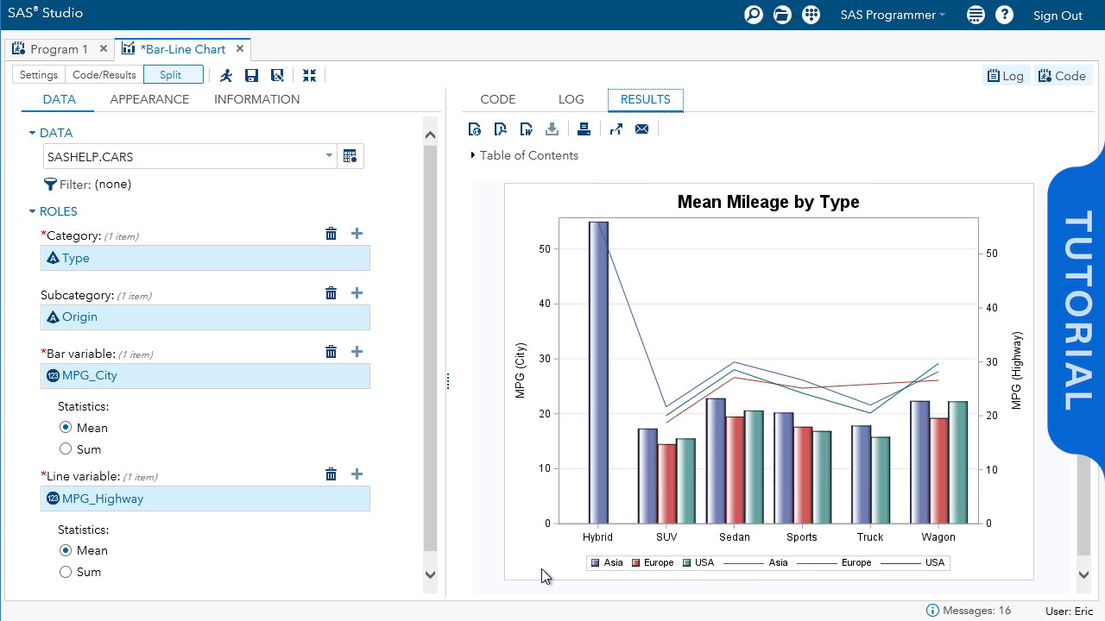This screenshot has height=621, width=1105.
Task: Click the Save floppy disk icon
Action: [251, 76]
